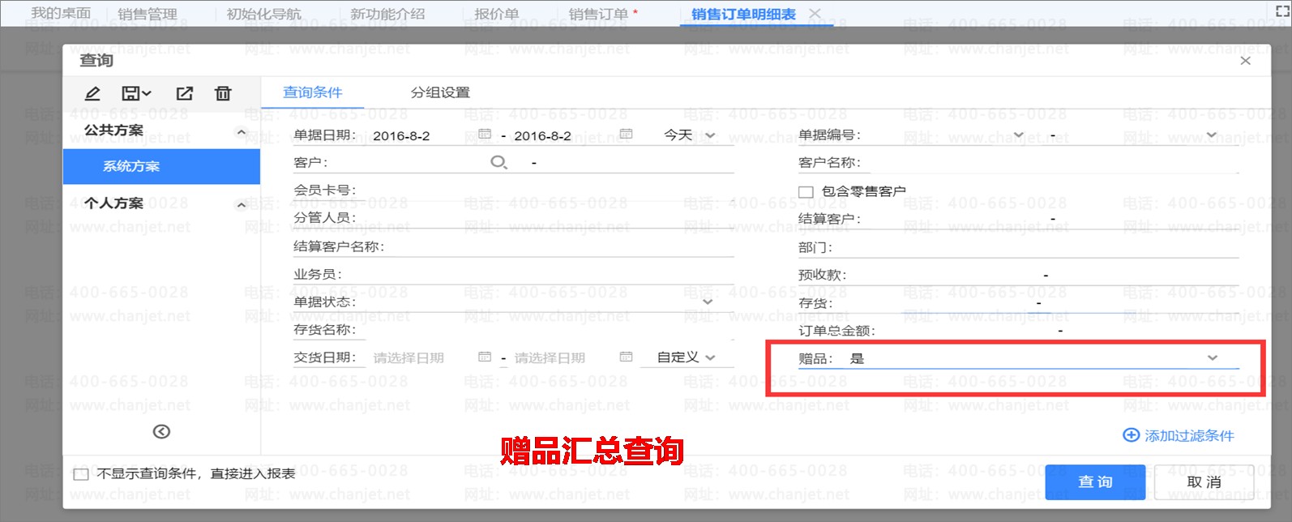
Task: Open calendar for 单据日期 end date
Action: click(x=626, y=134)
